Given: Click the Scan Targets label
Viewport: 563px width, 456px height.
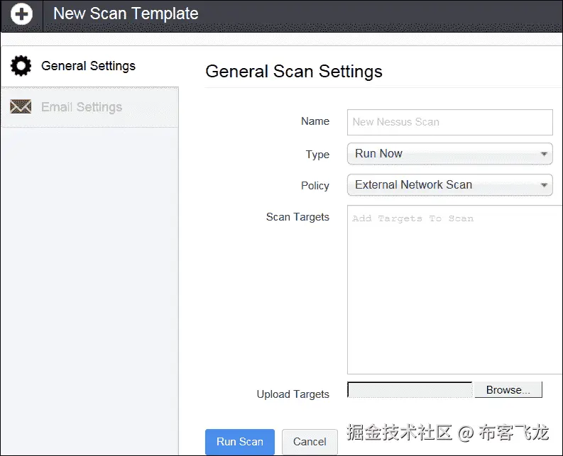Looking at the screenshot, I should 297,217.
